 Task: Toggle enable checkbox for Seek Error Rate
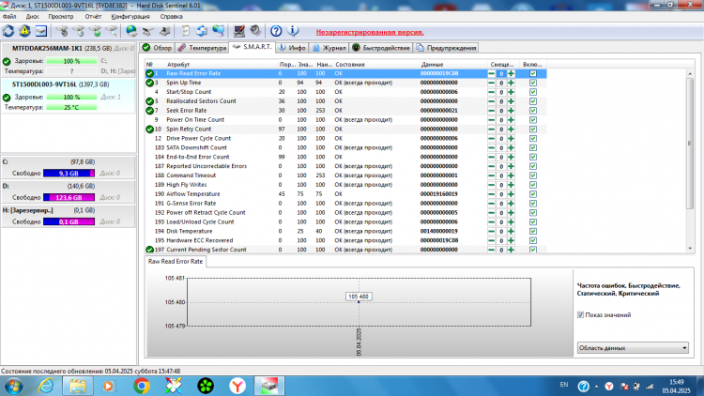coord(533,111)
